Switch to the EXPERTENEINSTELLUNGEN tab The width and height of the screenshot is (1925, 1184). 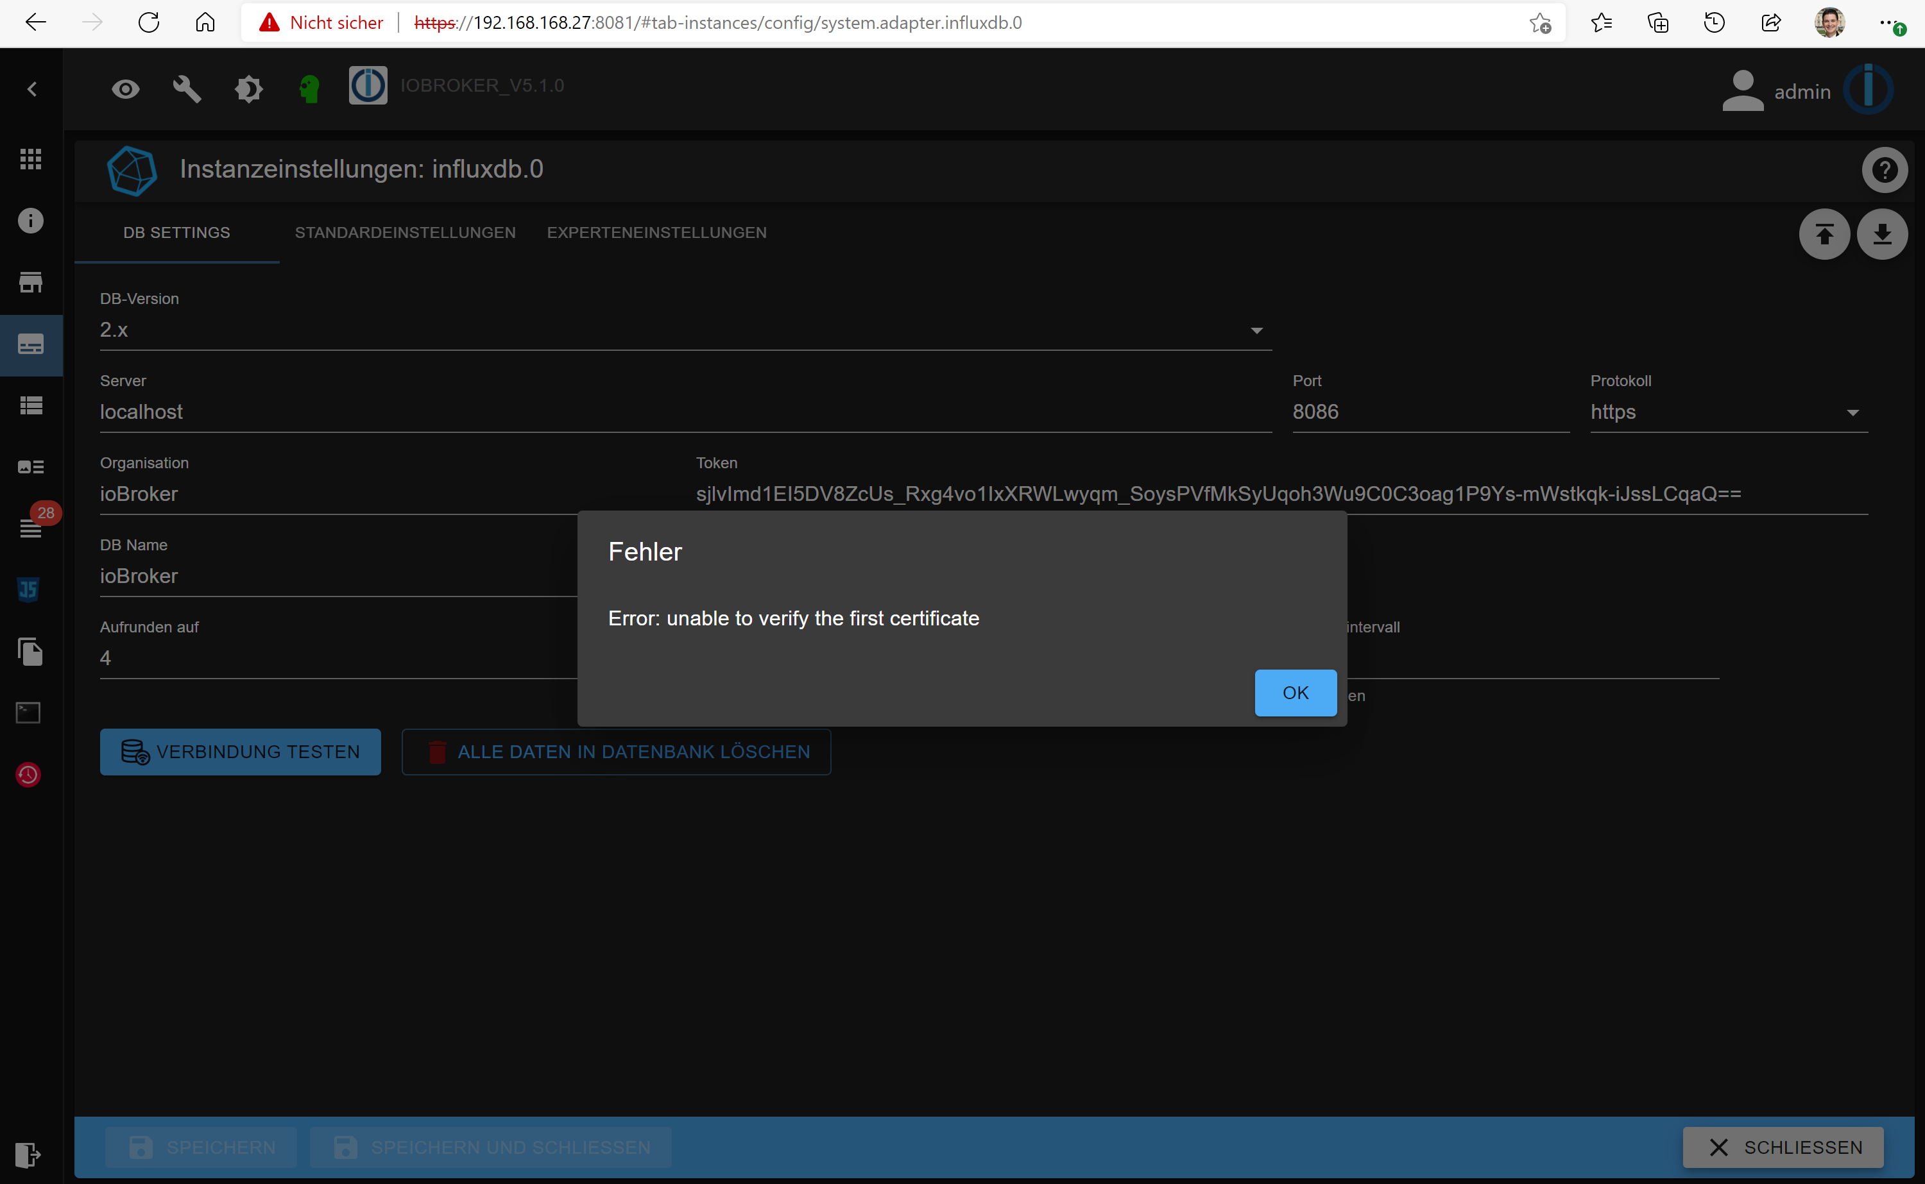coord(656,232)
